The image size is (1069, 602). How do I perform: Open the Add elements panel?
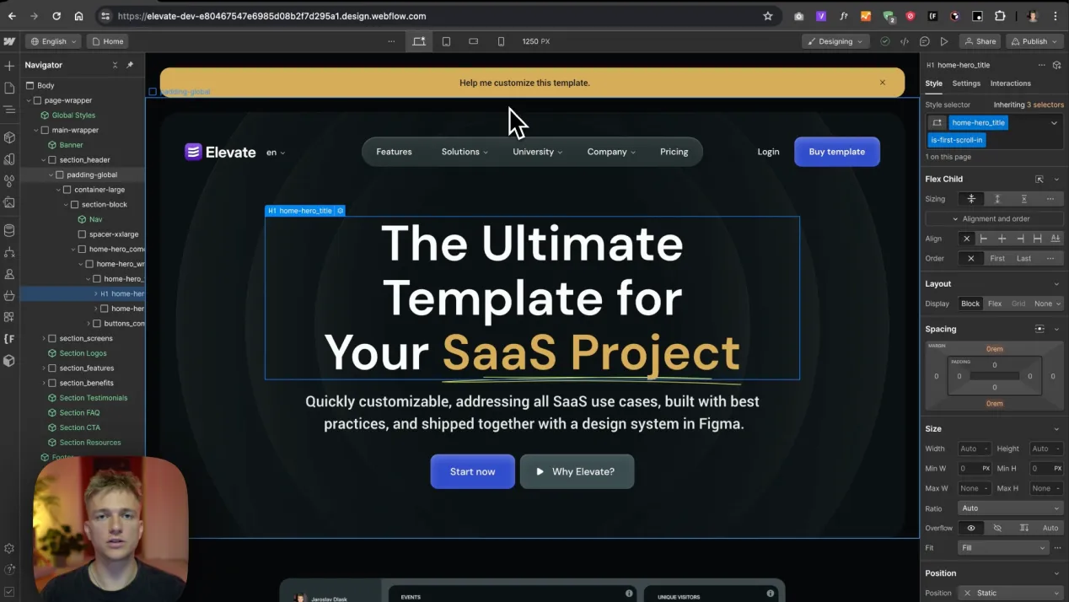click(9, 66)
